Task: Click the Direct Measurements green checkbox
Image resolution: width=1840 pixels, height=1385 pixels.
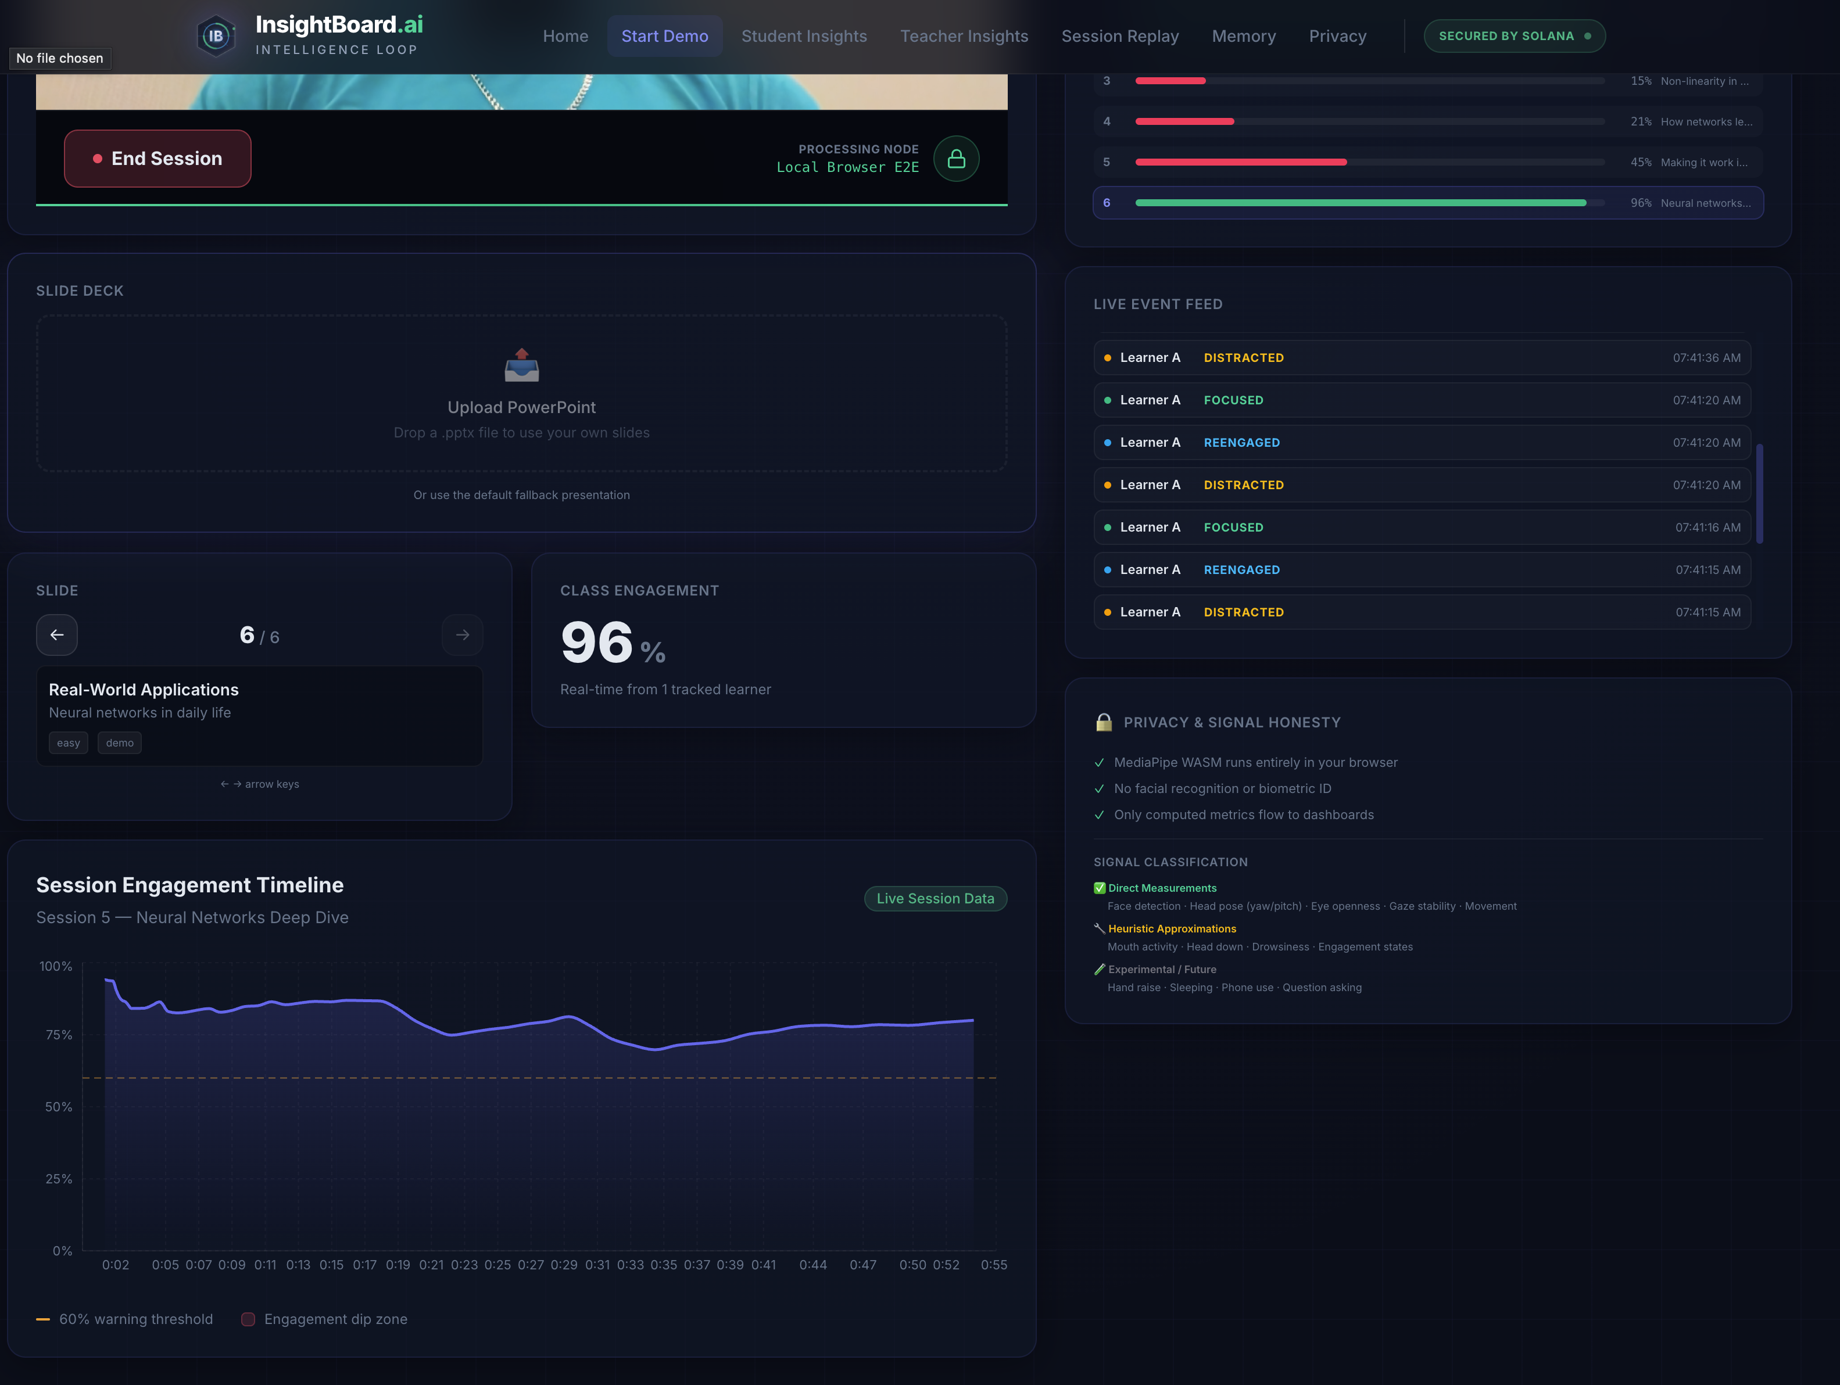Action: [1099, 888]
